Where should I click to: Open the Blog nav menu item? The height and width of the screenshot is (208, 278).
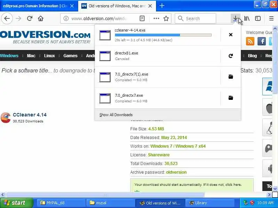tap(252, 56)
